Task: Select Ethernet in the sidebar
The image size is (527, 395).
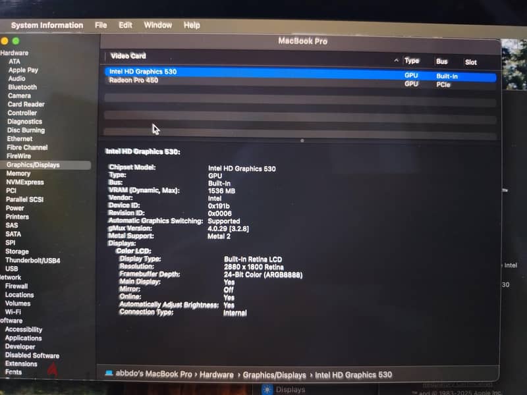Action: coord(20,139)
